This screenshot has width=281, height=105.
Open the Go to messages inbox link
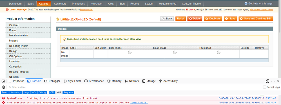[262, 10]
